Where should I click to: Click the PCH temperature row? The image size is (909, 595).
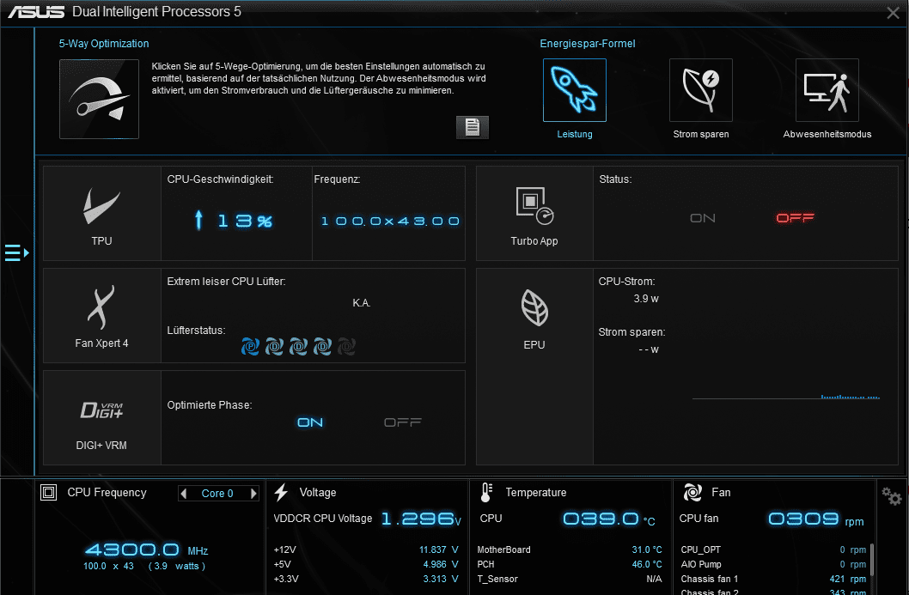(x=570, y=564)
